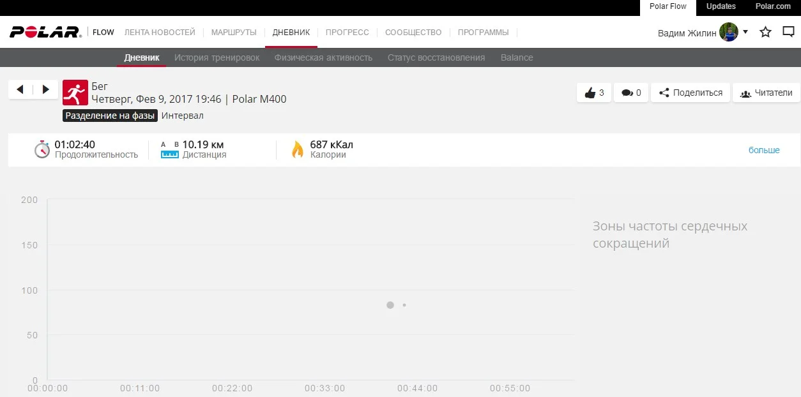
Task: Go to previous training with left arrow
Action: coord(20,89)
